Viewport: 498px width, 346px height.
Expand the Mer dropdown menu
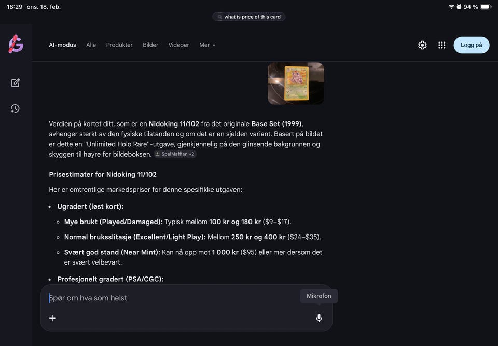click(208, 45)
